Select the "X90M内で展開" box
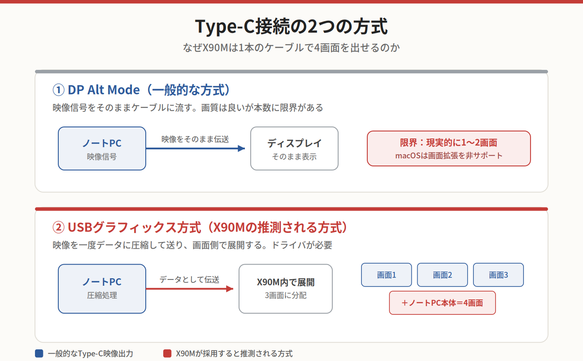 286,289
